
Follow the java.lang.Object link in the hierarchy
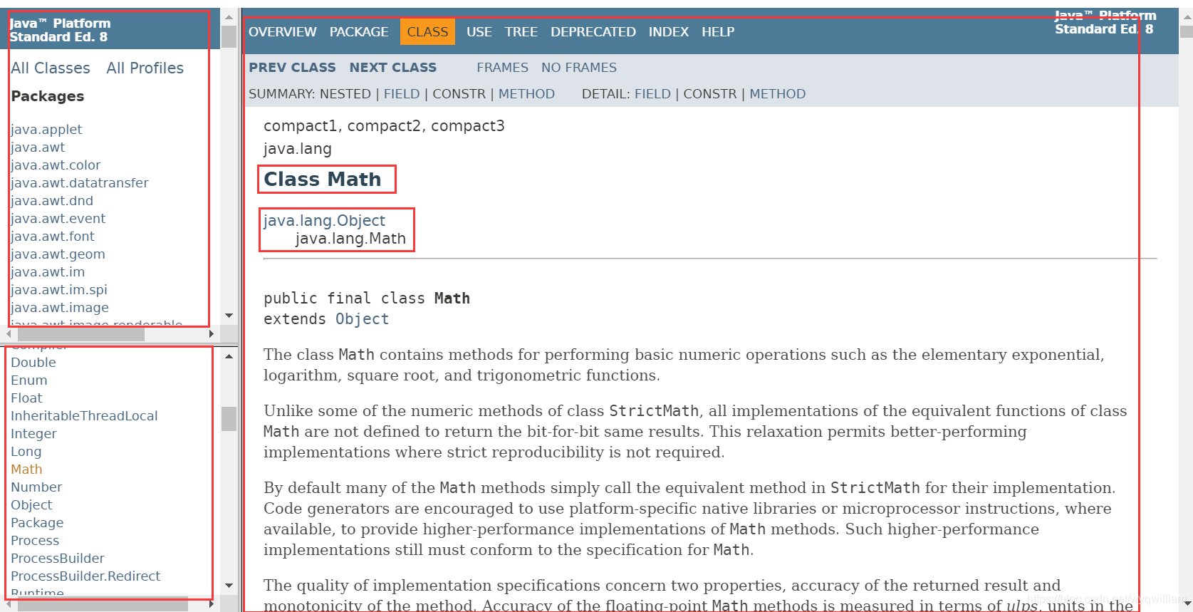(324, 221)
